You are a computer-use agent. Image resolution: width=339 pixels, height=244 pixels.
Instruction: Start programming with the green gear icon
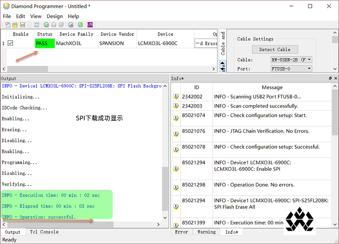pyautogui.click(x=46, y=25)
